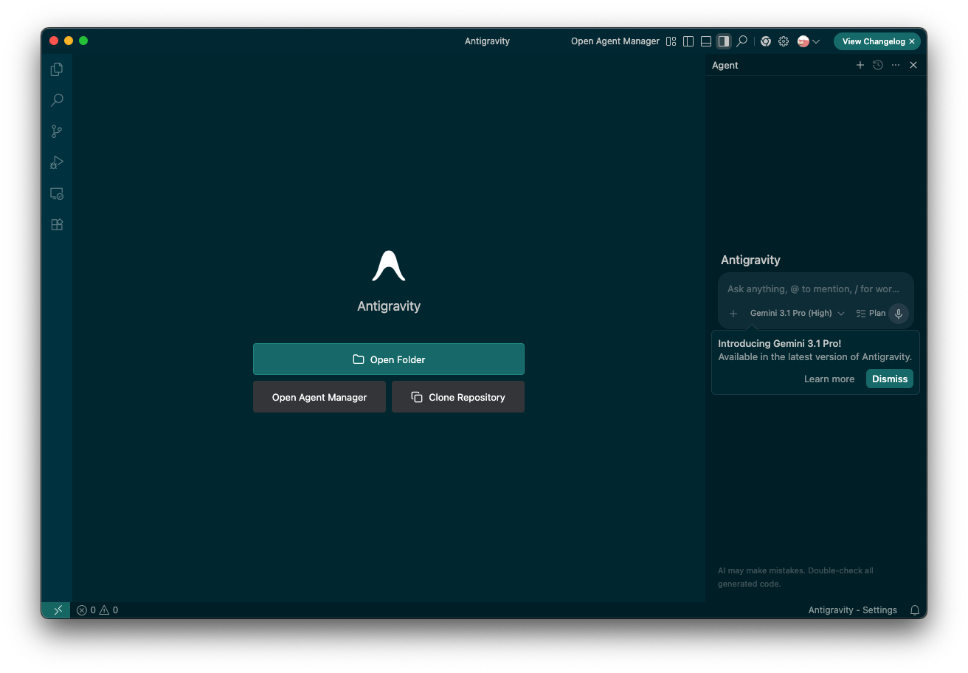Toggle the Agent secondary side bar button

[724, 41]
